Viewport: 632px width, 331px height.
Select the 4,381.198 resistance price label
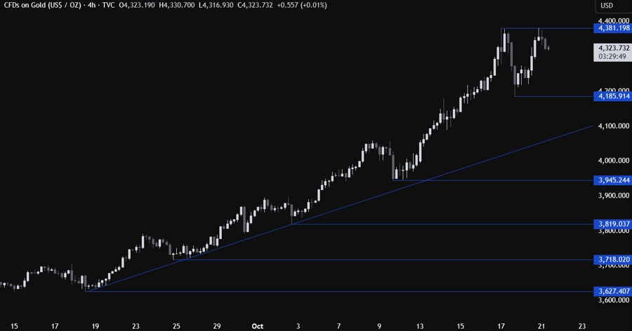coord(612,28)
